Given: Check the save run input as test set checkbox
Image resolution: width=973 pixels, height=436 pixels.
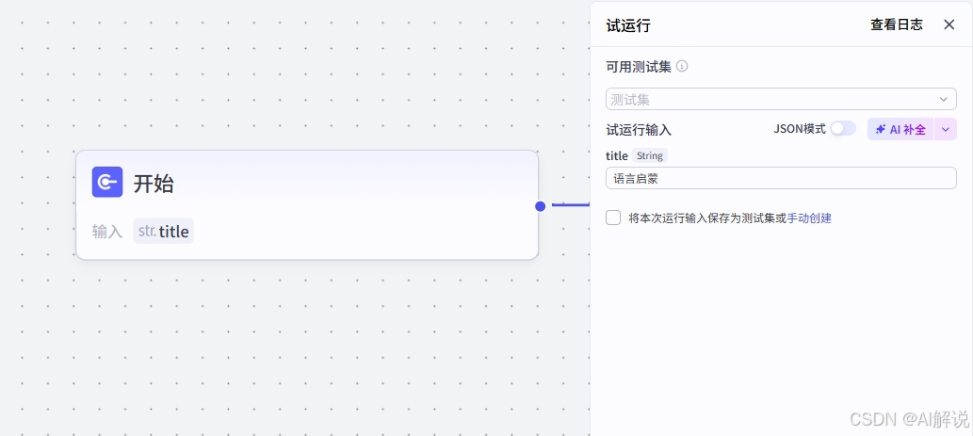Looking at the screenshot, I should point(613,218).
